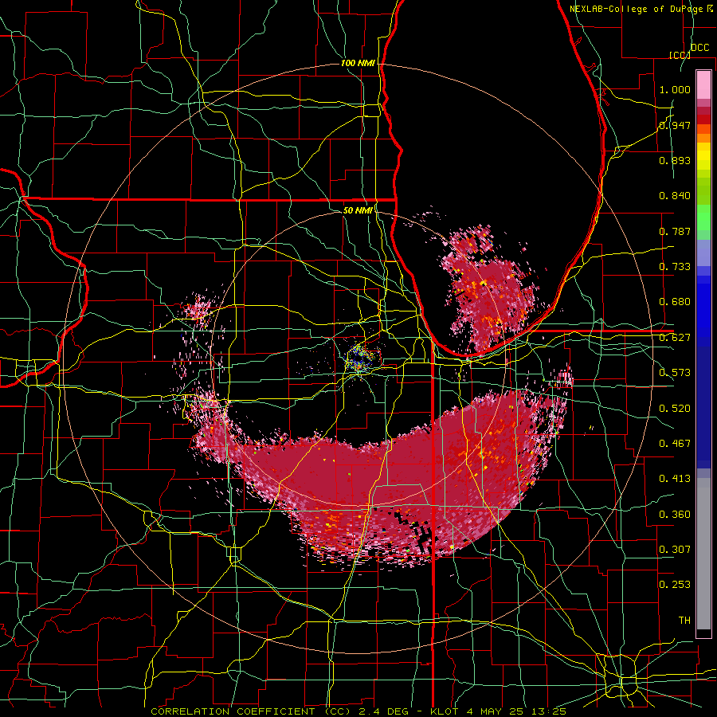Pick the gray swatch near the 0.307 level
This screenshot has height=717, width=717.
tap(703, 554)
